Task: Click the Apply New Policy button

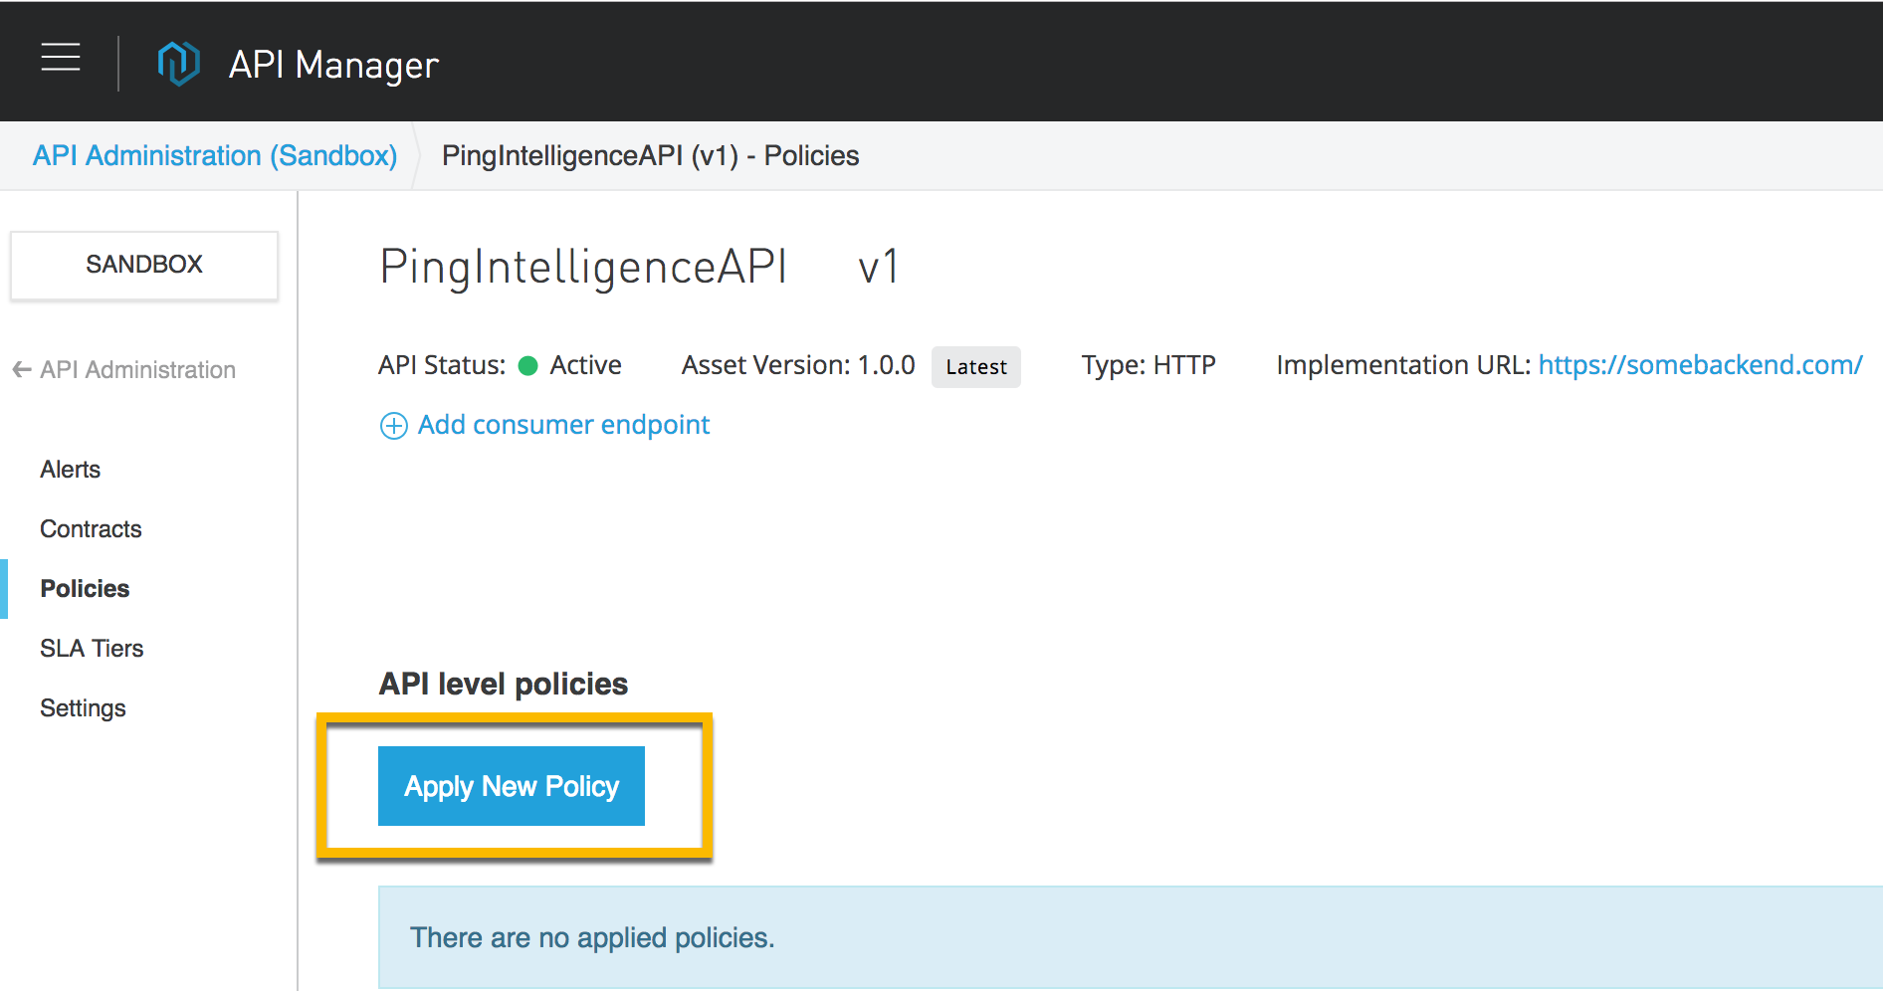Action: tap(512, 786)
